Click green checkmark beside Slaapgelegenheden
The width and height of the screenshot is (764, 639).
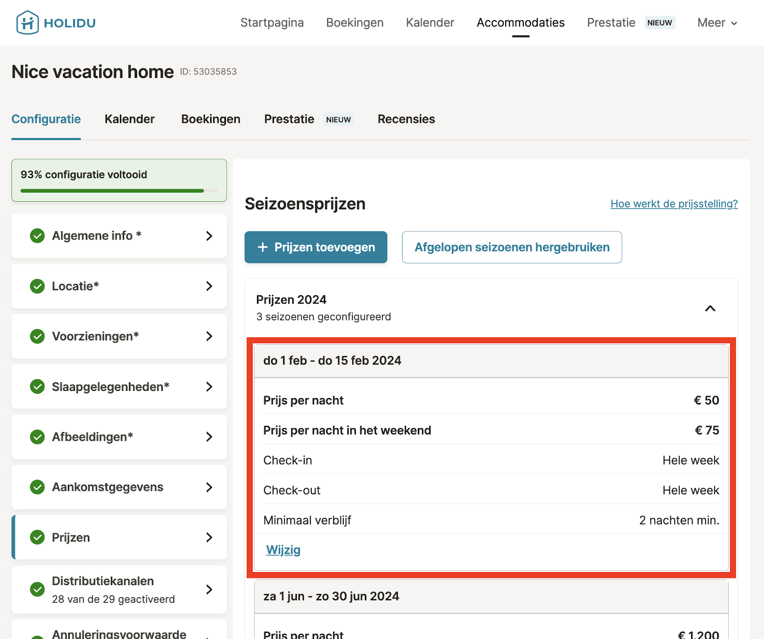(37, 387)
